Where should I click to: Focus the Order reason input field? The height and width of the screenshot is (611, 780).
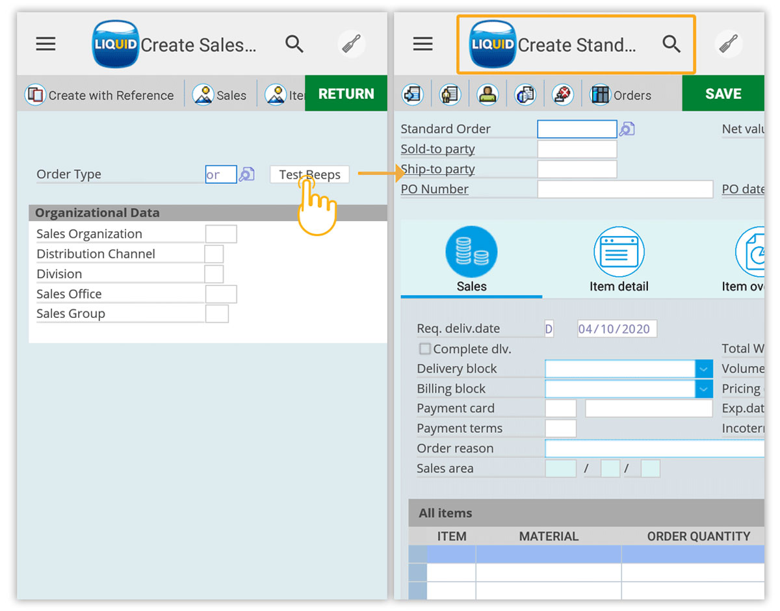[655, 448]
